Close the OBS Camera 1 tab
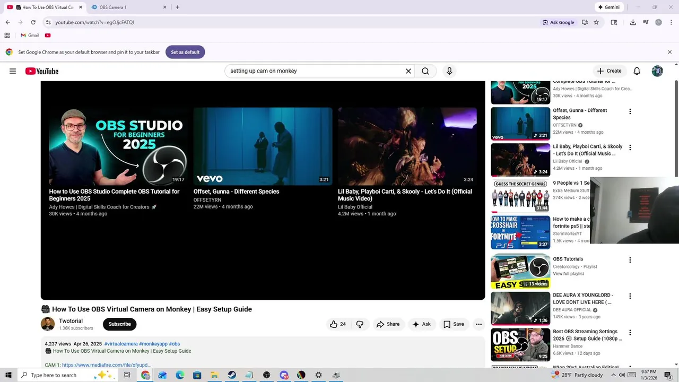The image size is (679, 382). (x=164, y=7)
